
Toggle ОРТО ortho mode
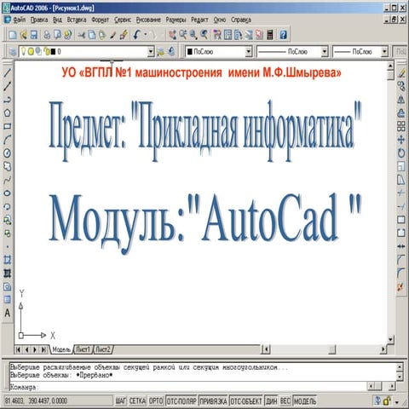(x=156, y=400)
